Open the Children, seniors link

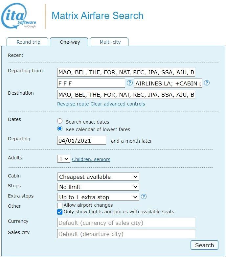click(91, 159)
